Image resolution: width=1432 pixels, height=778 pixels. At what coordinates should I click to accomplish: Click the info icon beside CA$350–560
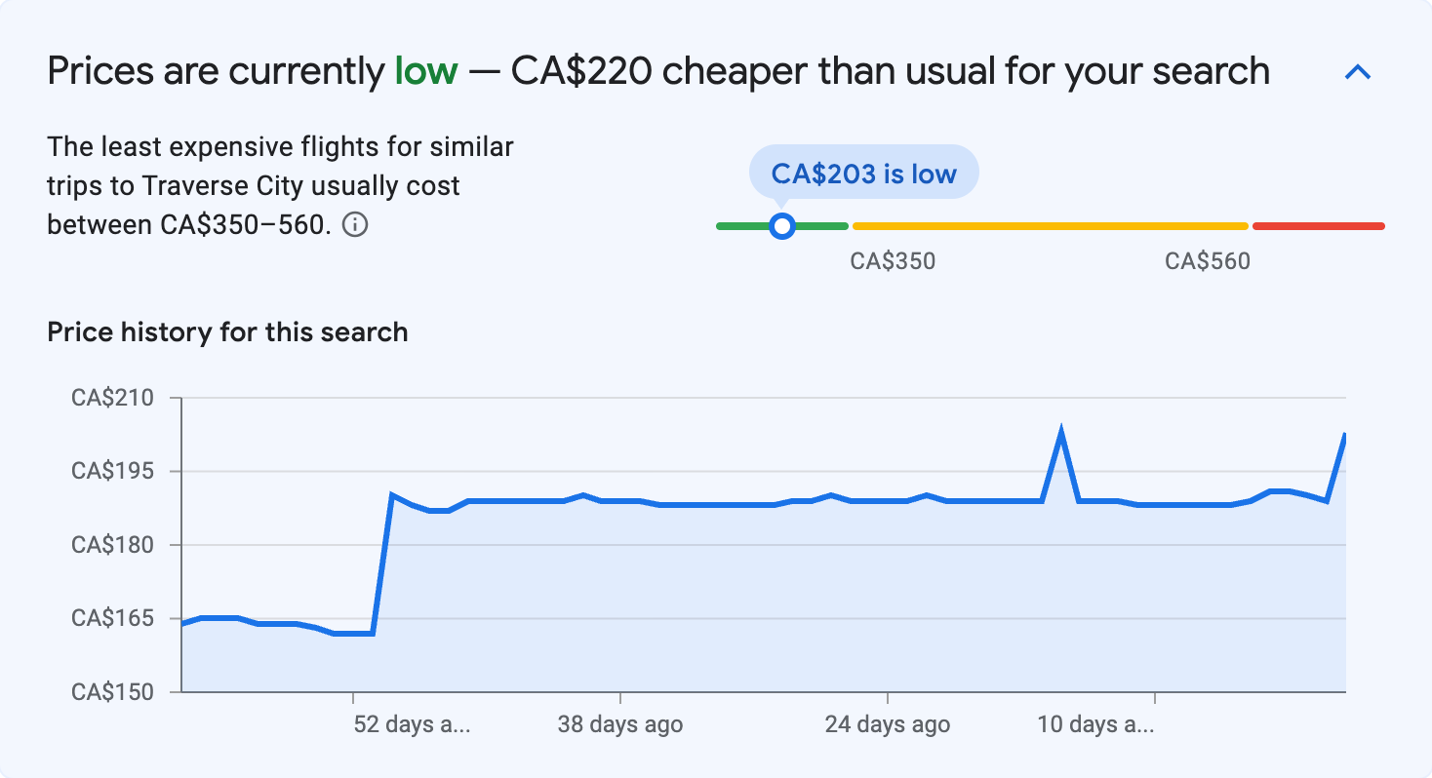(x=356, y=225)
